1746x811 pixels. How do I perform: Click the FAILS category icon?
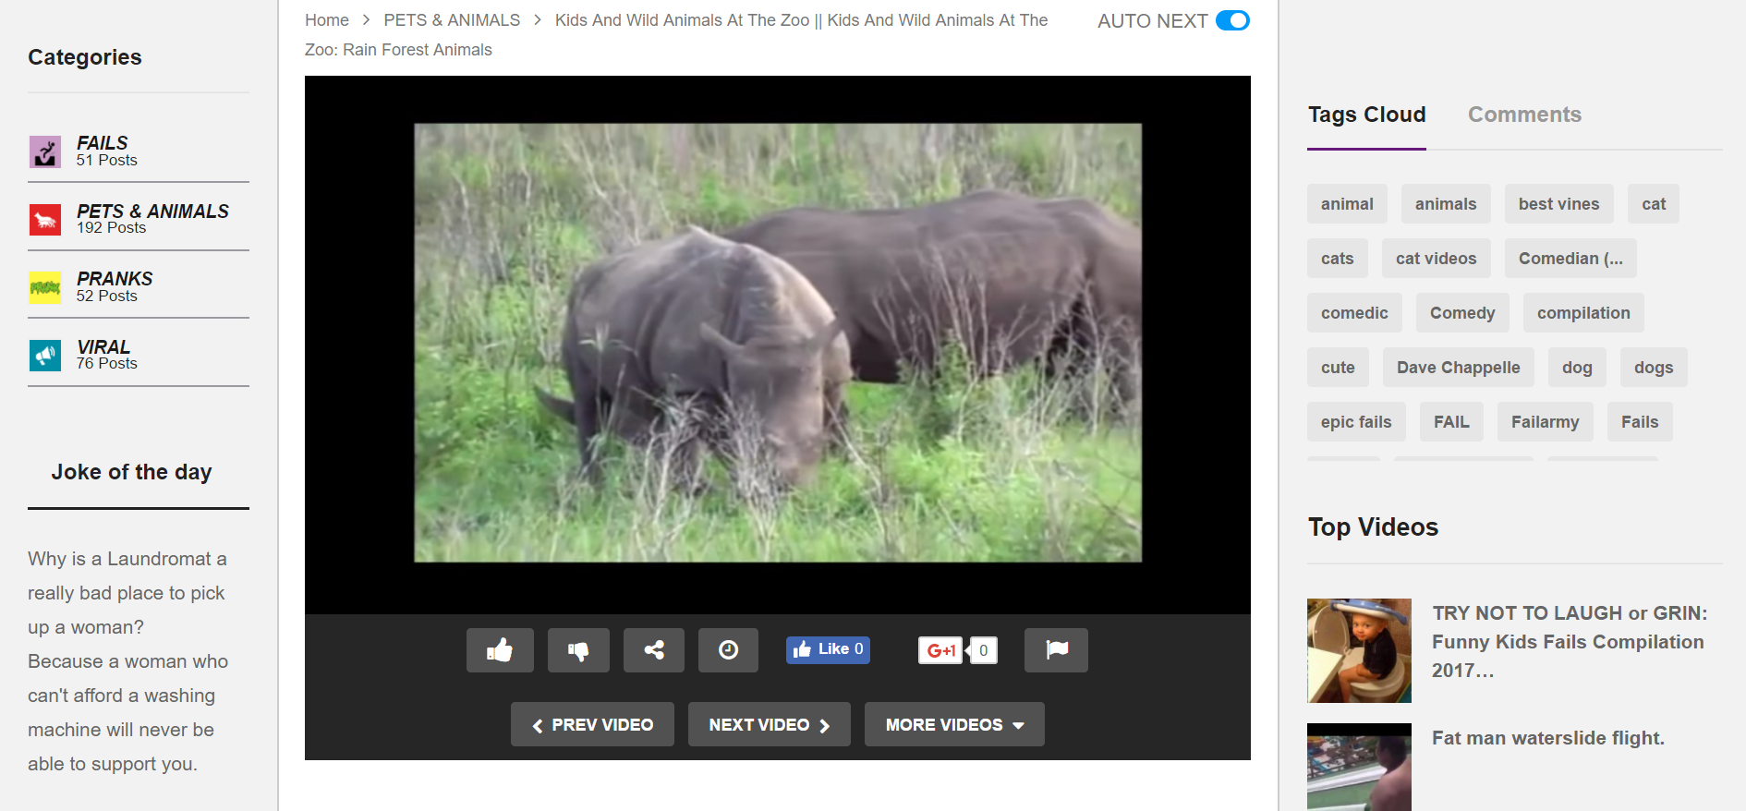tap(45, 151)
